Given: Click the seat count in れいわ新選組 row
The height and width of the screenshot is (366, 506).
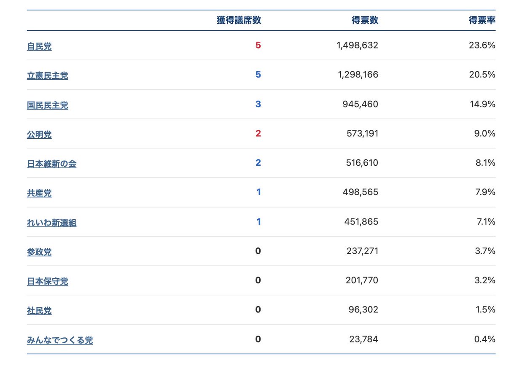Looking at the screenshot, I should 258,222.
